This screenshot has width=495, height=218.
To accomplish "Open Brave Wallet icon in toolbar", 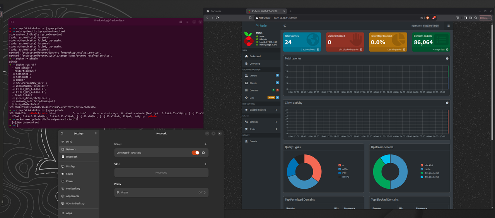I will click(470, 18).
